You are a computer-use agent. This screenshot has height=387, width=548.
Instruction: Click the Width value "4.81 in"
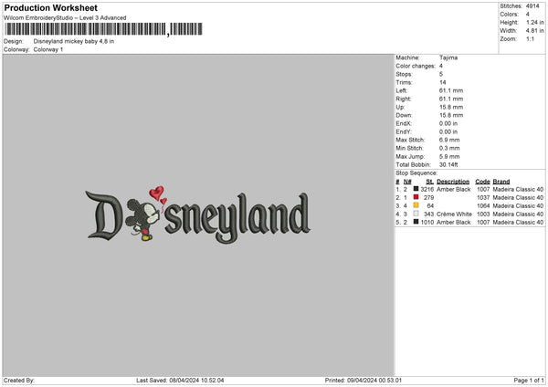click(534, 31)
